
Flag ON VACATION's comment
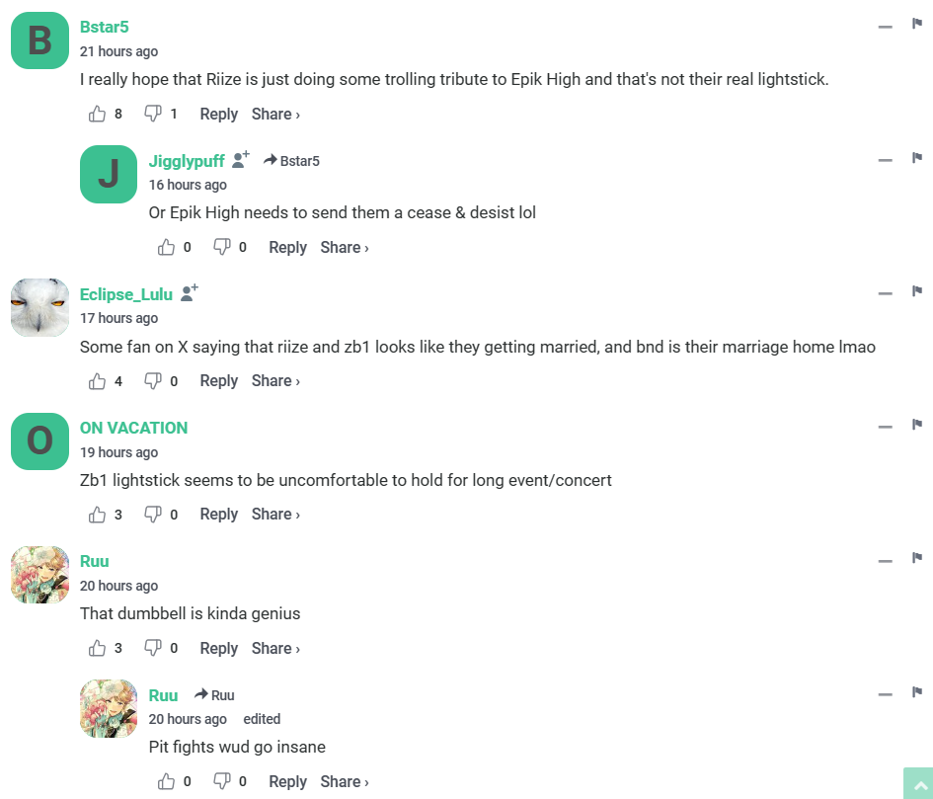tap(916, 426)
